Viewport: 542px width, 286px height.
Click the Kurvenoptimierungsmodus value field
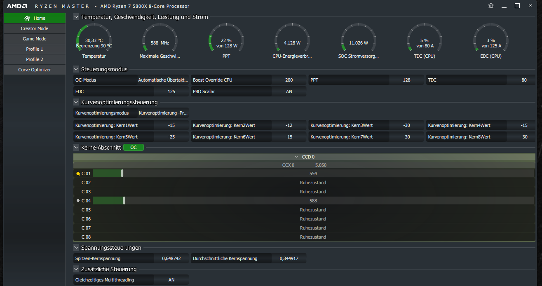point(163,113)
